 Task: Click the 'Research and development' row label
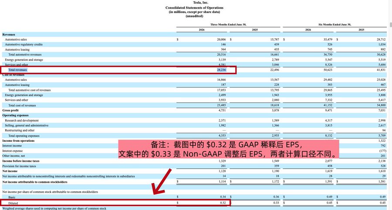tap(22, 120)
